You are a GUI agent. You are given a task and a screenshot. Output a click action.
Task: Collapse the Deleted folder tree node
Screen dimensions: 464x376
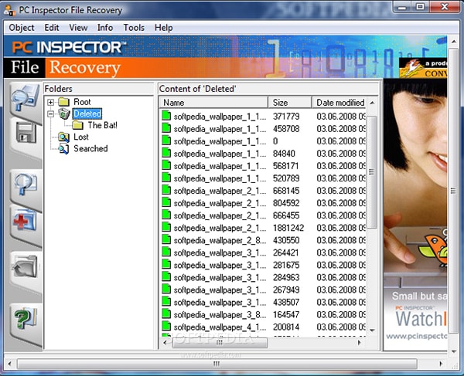pyautogui.click(x=50, y=113)
